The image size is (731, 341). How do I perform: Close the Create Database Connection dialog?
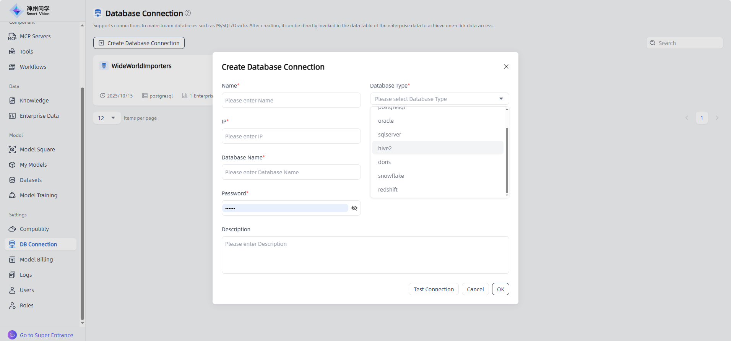tap(506, 67)
